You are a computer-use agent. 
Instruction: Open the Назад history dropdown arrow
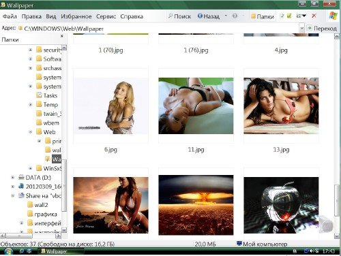pos(226,16)
